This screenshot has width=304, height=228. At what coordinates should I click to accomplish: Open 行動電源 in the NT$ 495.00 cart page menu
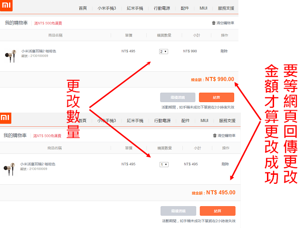[162, 121]
